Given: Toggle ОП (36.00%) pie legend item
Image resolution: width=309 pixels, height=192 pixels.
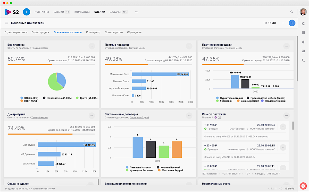Looking at the screenshot, I should pyautogui.click(x=29, y=98).
